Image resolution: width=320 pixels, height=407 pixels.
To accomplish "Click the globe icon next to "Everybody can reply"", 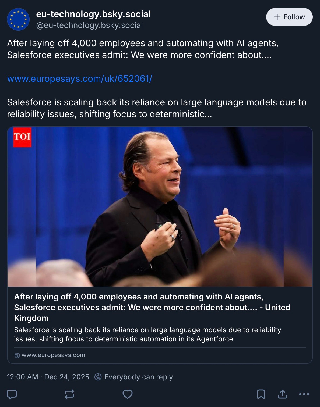I will click(98, 377).
